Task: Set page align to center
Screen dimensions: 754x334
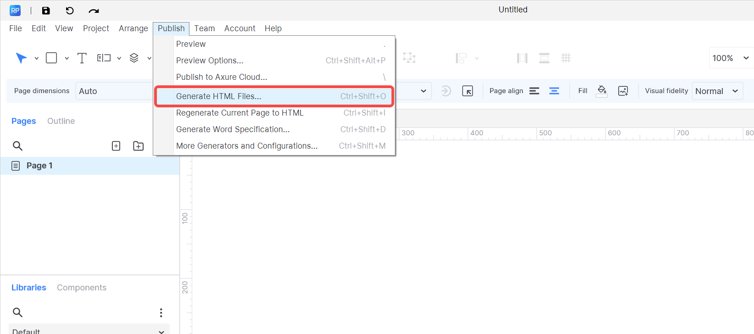Action: coord(554,91)
